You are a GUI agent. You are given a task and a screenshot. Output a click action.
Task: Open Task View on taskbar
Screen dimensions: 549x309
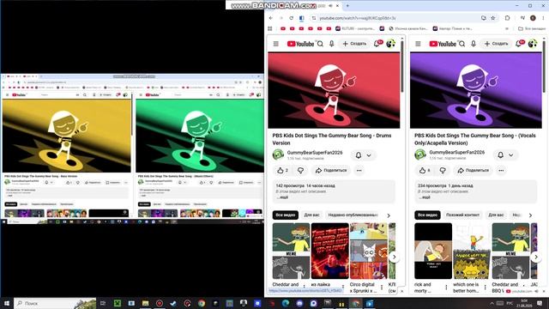tap(103, 303)
